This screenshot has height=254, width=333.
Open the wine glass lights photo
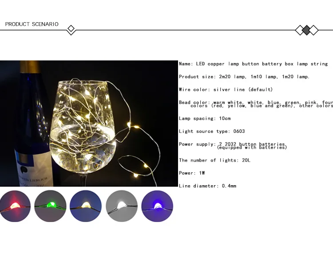point(89,123)
